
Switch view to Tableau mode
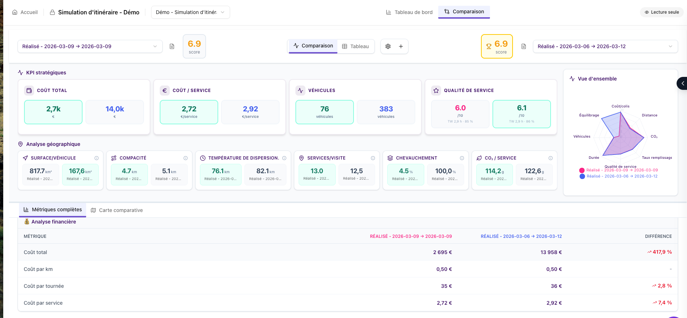click(x=355, y=46)
